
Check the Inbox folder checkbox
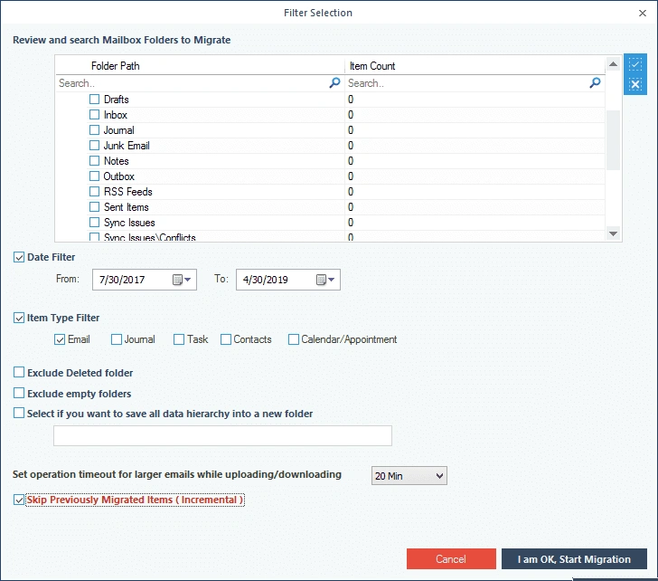(94, 115)
